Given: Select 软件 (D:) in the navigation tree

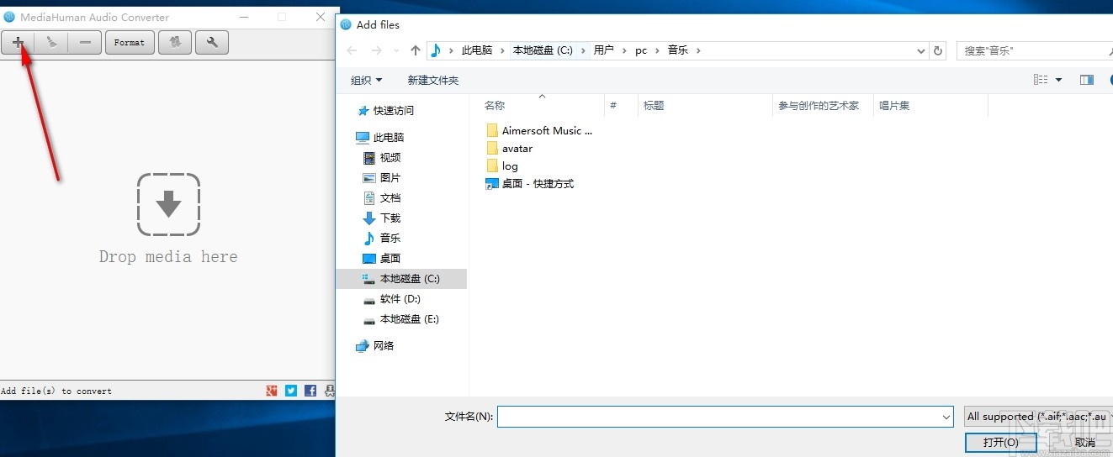Looking at the screenshot, I should click(x=400, y=298).
